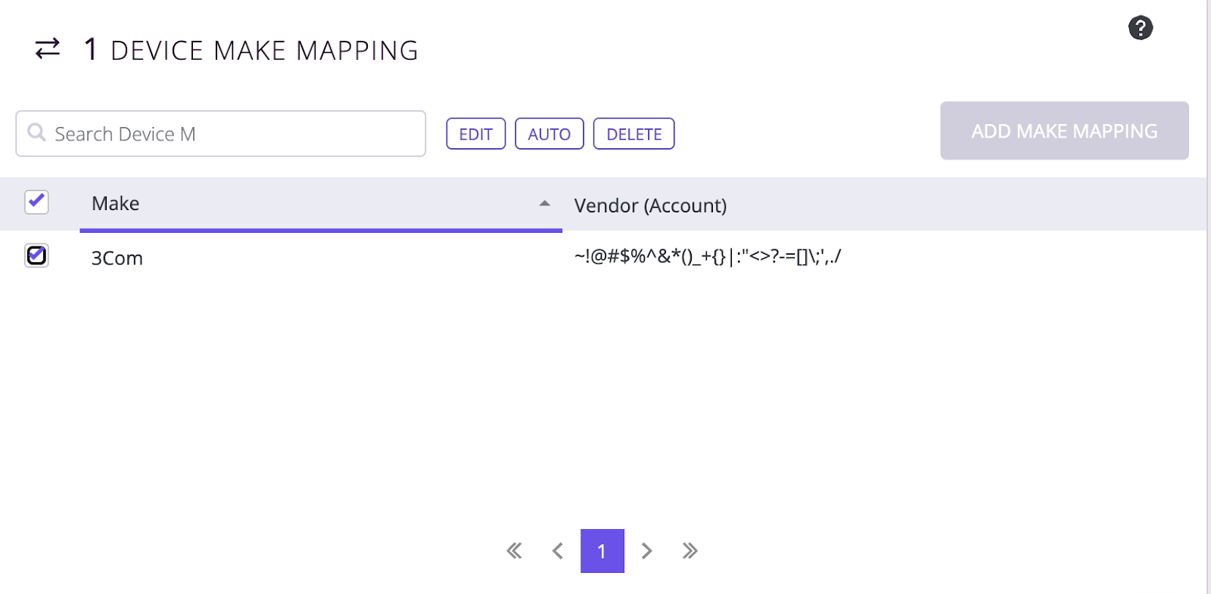Go to last page with double-right chevron
Screen dimensions: 1211x594
pyautogui.click(x=690, y=551)
